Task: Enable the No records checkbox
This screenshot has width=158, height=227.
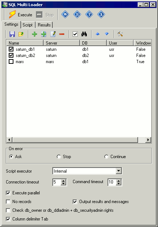Action: click(8, 202)
